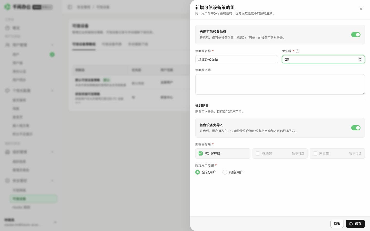
Task: Click the app logo in the sidebar
Action: point(7,7)
